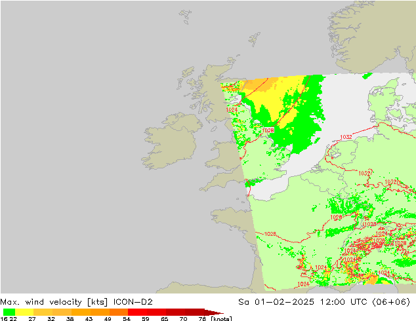The width and height of the screenshot is (416, 321).
Task: Click the '1028' isobar label over the North Sea
Action: (268, 130)
